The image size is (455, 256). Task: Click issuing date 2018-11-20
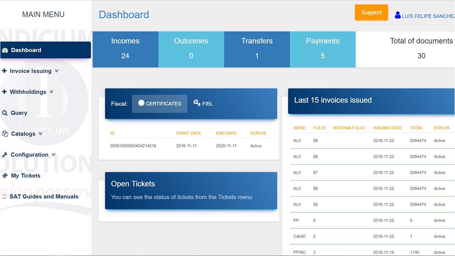tap(384, 236)
